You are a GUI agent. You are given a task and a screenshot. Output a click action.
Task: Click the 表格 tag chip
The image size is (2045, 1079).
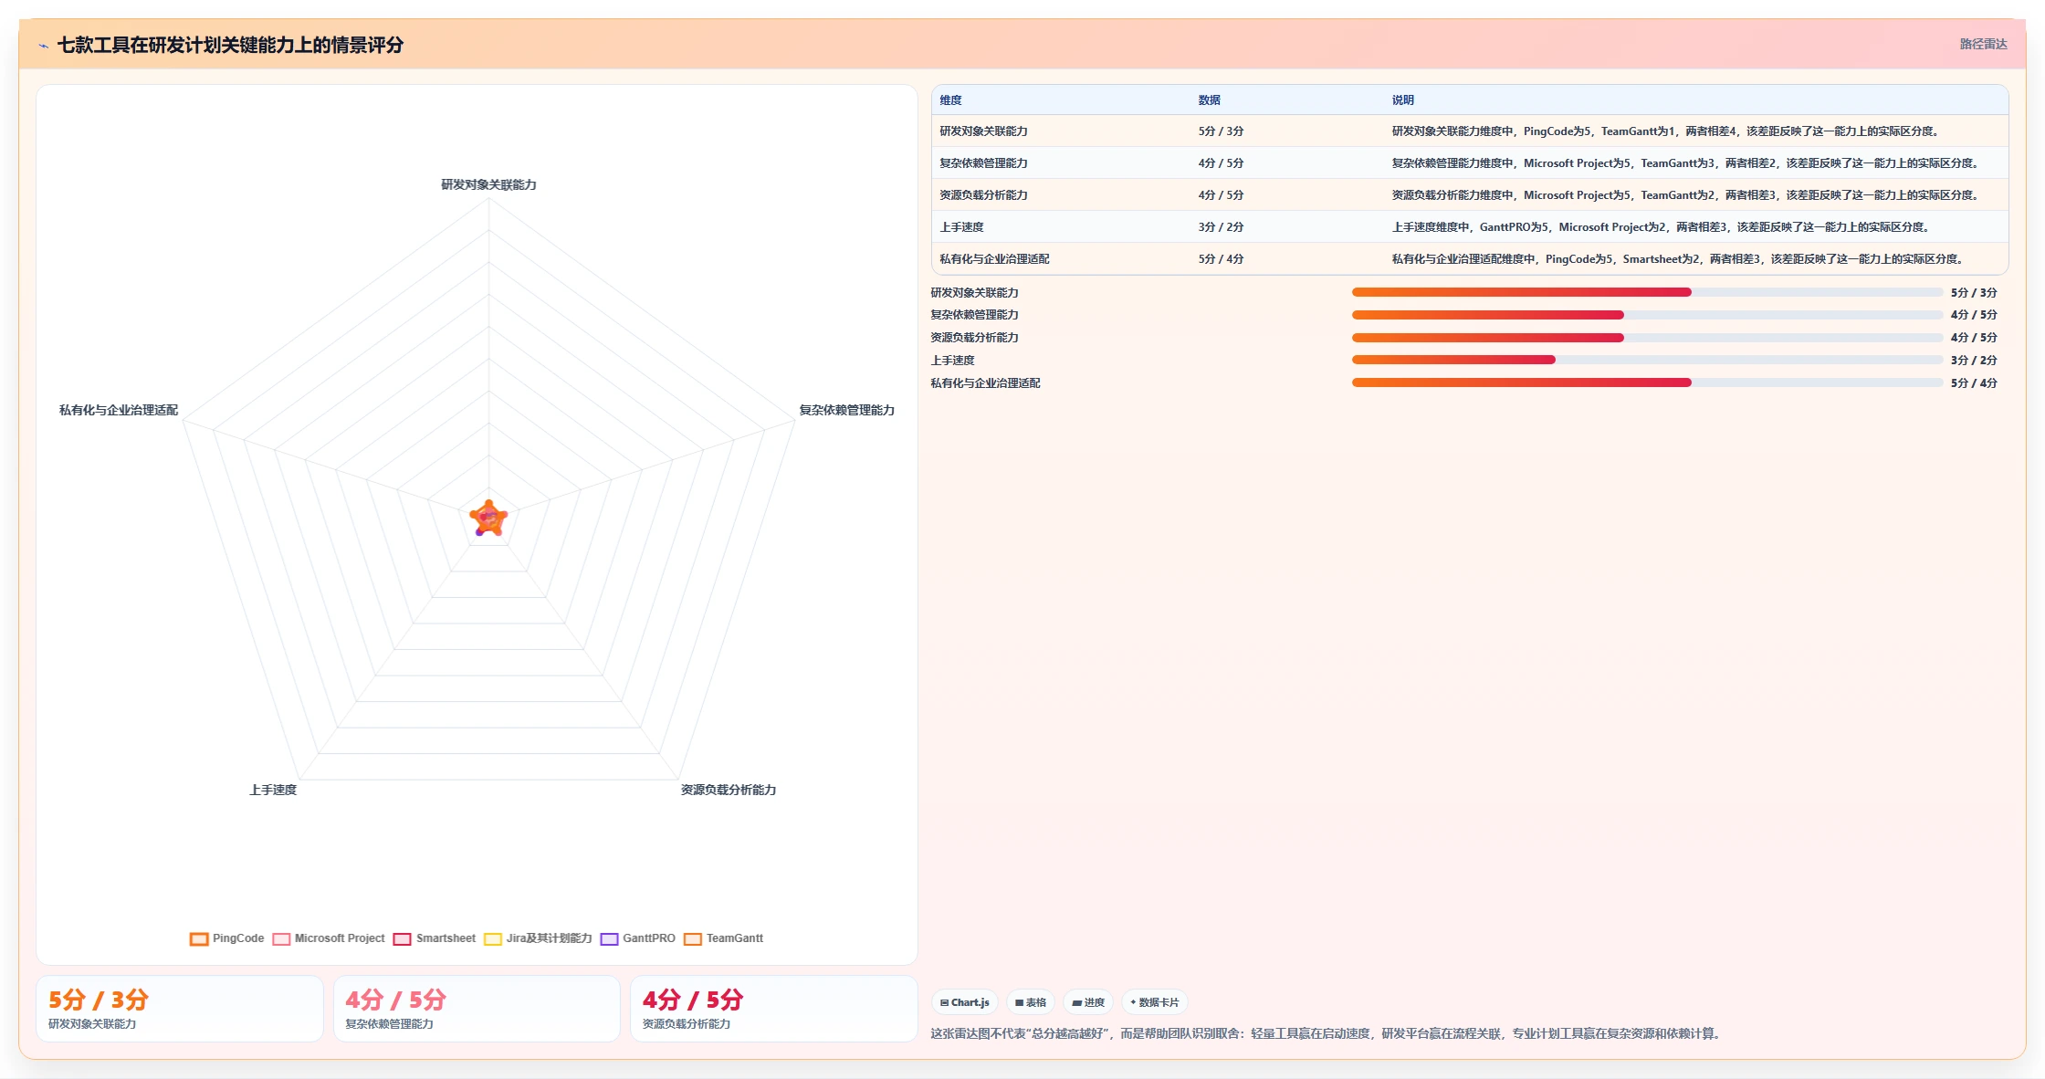click(x=1031, y=1002)
